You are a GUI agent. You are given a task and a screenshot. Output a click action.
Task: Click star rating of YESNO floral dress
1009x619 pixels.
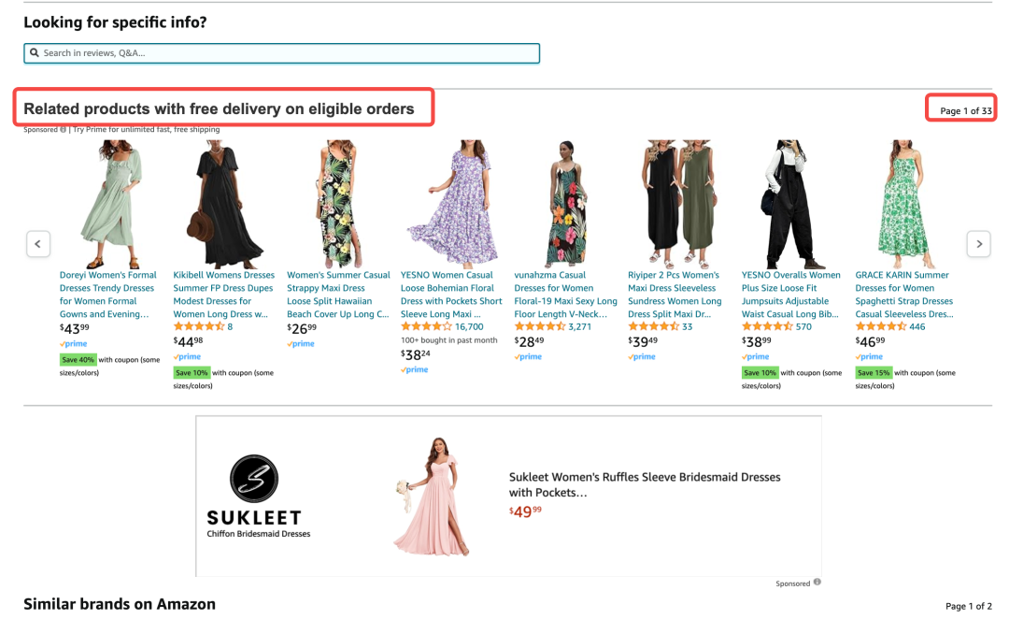[x=426, y=327]
